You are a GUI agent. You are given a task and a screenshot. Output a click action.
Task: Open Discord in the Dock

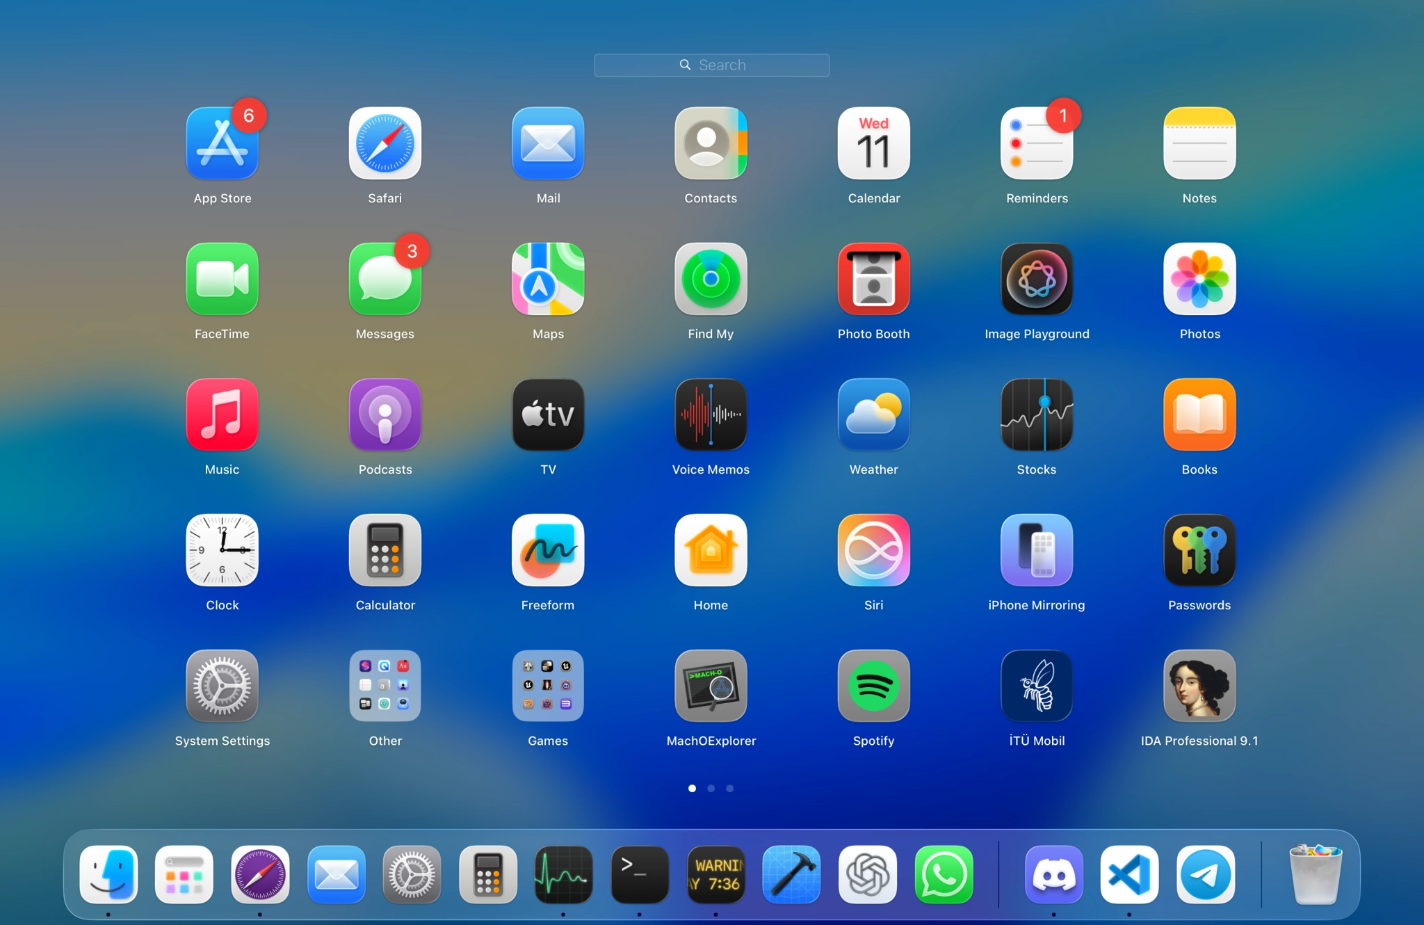[1054, 874]
